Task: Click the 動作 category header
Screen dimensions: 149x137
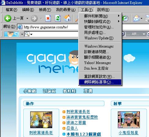Action: click(x=64, y=103)
